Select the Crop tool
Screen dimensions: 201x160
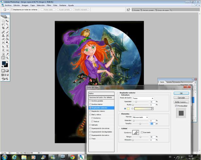pos(3,28)
